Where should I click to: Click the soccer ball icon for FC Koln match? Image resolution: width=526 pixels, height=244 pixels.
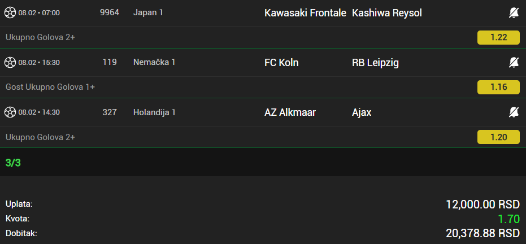pos(10,62)
